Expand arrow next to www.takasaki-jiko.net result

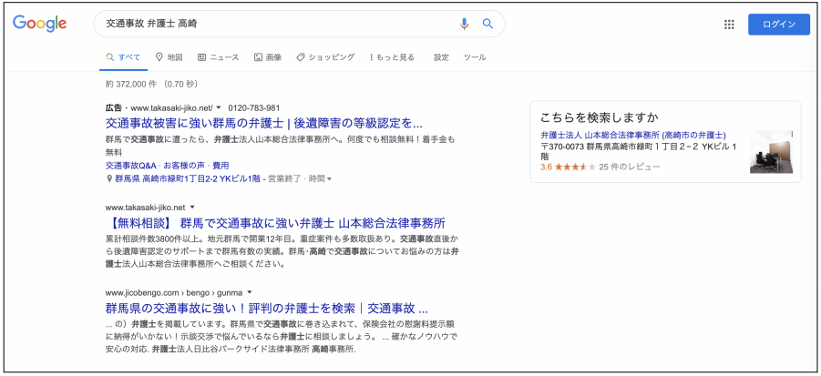point(192,207)
